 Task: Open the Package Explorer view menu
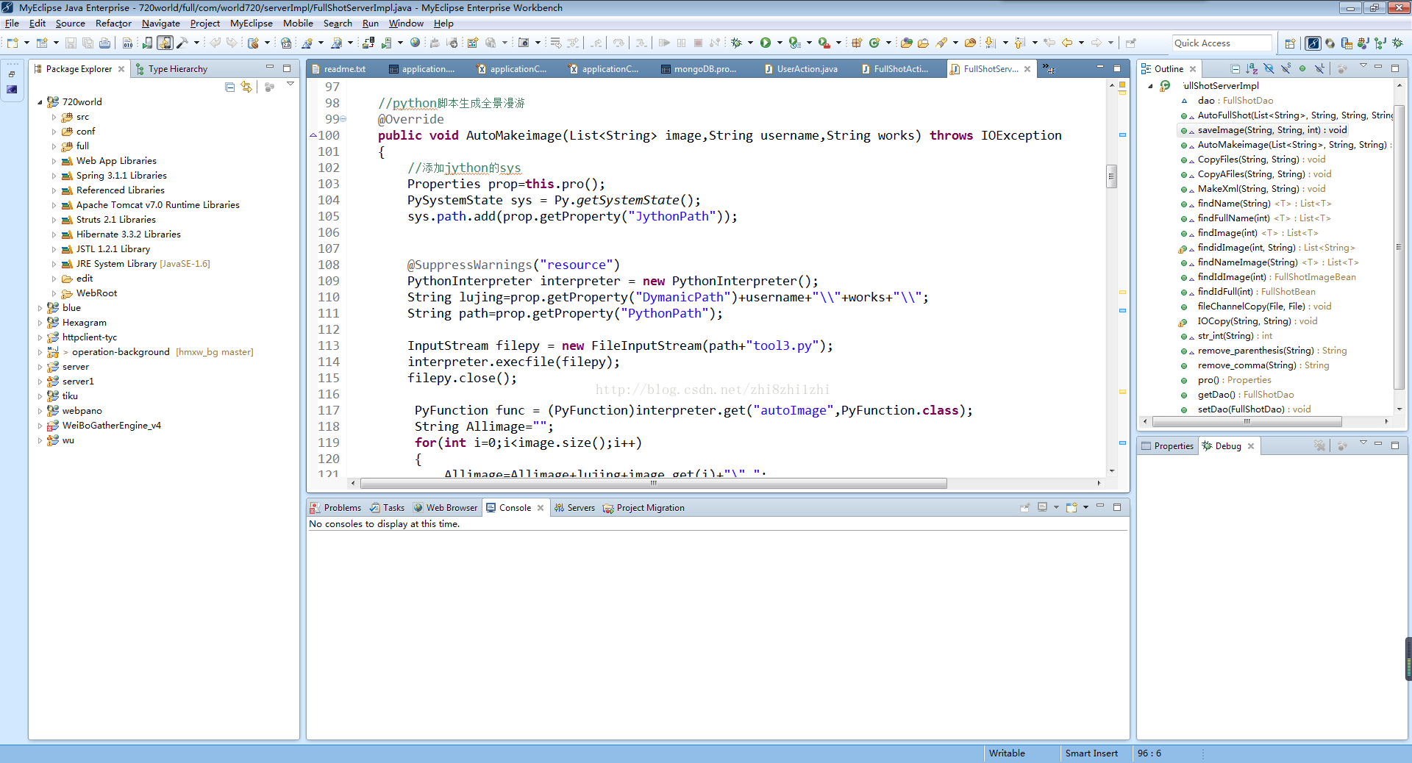tap(290, 85)
